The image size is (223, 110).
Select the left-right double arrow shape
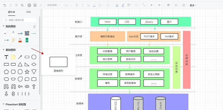click(27, 86)
